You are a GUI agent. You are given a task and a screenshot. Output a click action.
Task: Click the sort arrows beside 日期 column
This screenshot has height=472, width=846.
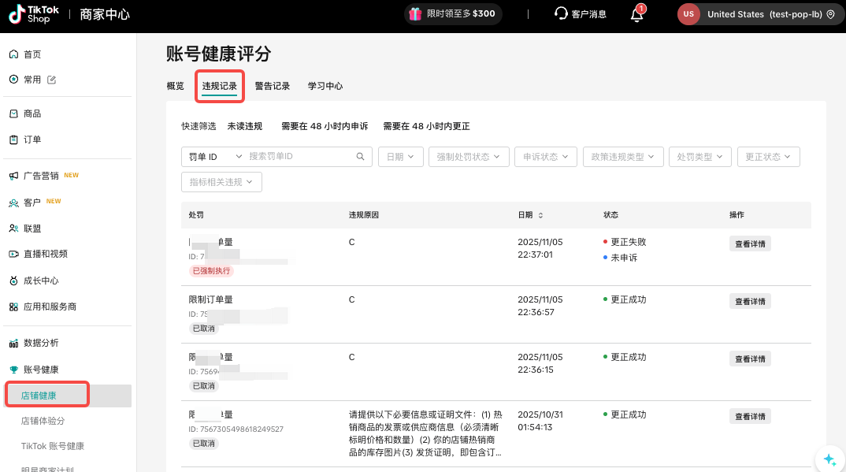pyautogui.click(x=540, y=215)
